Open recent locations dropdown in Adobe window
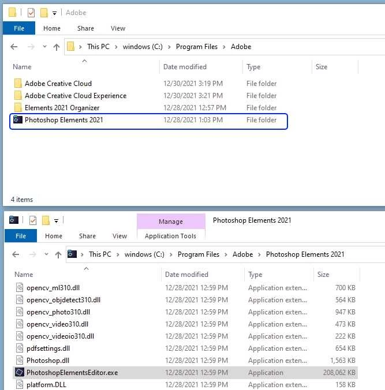385x390 pixels. pos(44,46)
